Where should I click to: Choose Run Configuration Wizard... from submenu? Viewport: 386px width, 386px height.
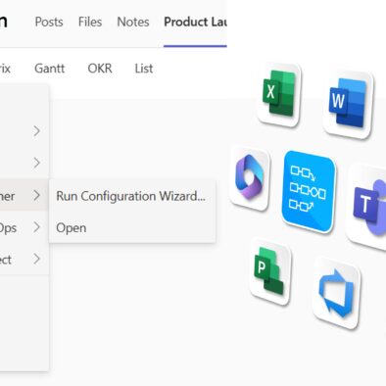131,196
